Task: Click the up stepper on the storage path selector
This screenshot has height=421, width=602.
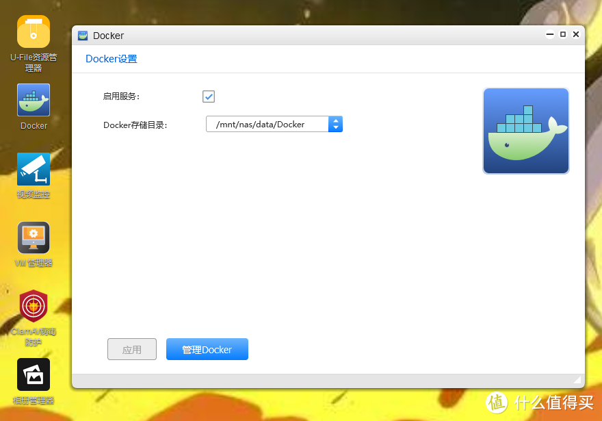Action: tap(335, 120)
